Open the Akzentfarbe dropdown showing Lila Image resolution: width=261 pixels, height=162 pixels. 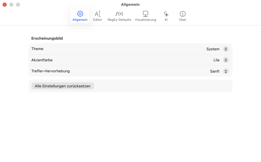221,60
